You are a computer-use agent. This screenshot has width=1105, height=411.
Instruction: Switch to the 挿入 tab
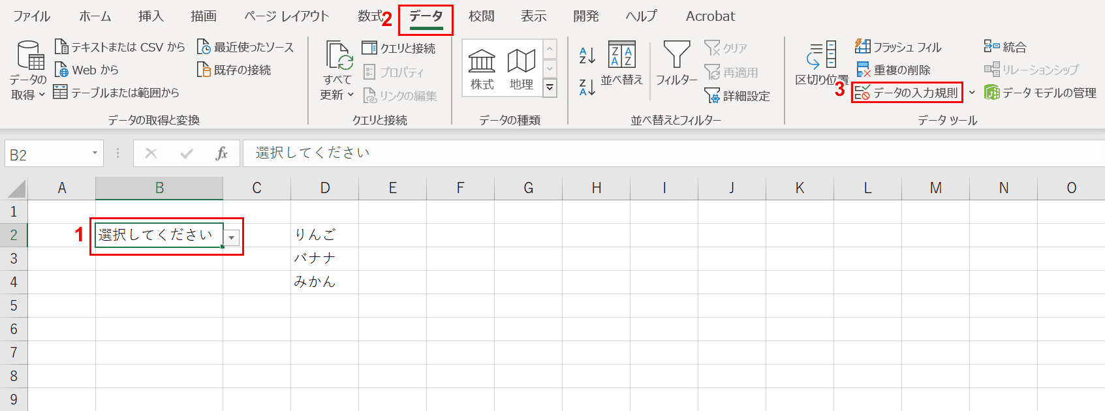[151, 16]
